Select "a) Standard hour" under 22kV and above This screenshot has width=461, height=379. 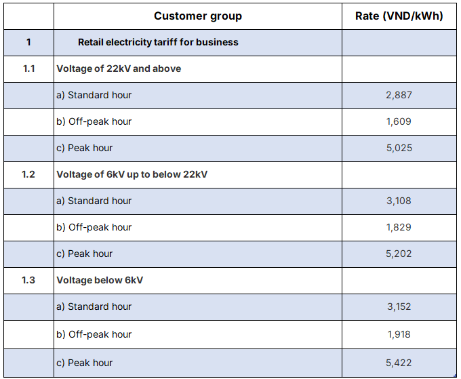click(x=94, y=95)
